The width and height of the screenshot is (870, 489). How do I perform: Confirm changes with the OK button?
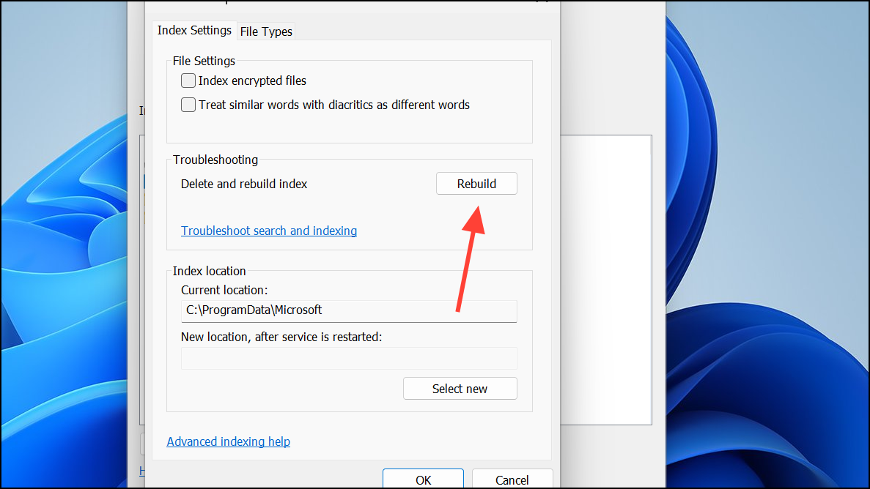423,479
